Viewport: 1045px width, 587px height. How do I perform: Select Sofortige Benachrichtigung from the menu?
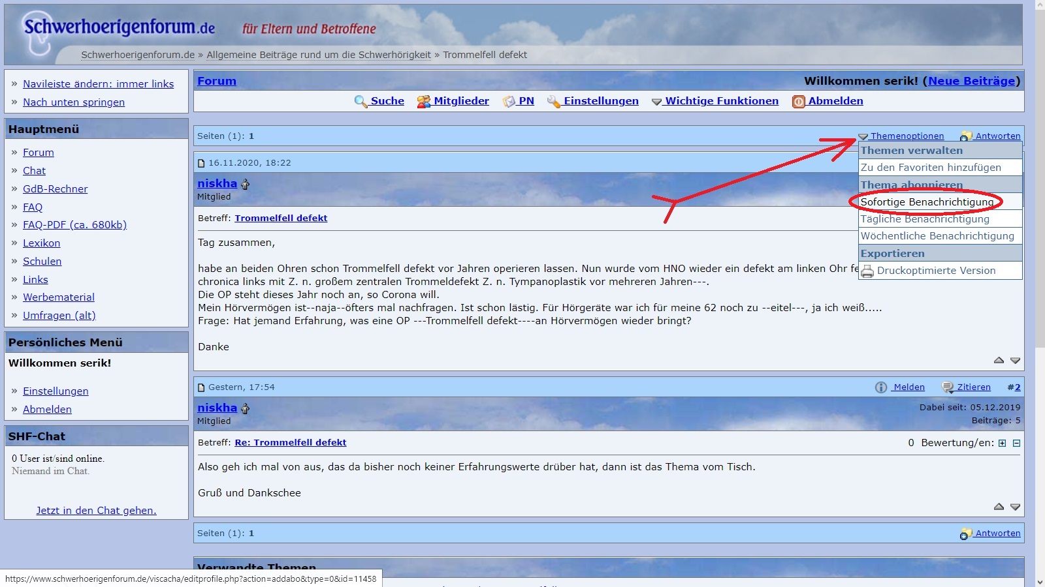pos(927,202)
